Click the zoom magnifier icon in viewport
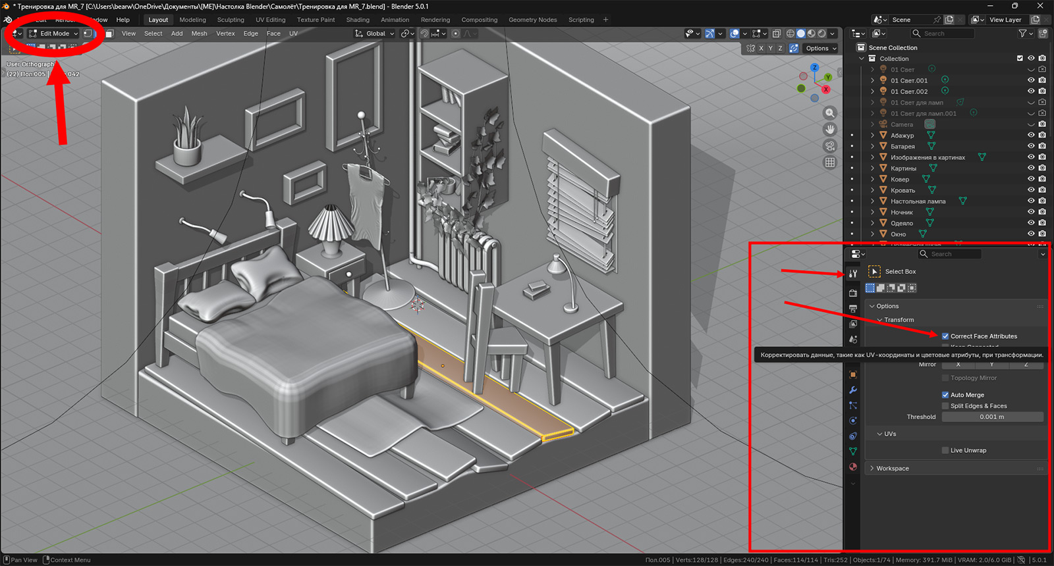Viewport: 1054px width, 566px height. click(830, 113)
